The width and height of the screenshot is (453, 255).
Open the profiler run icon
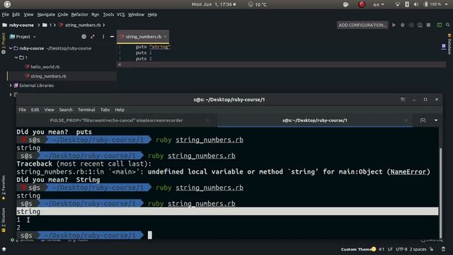(420, 25)
